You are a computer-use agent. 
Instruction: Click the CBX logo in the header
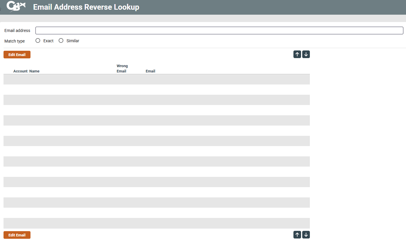[x=16, y=7]
